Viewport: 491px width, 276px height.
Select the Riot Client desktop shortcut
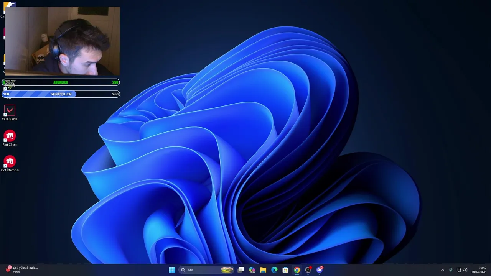point(10,139)
